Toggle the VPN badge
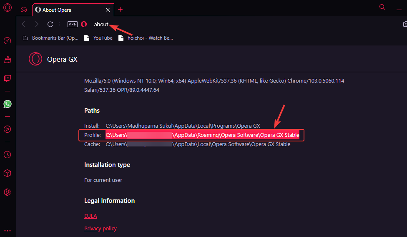Viewport: 407px width, 237px height. tap(73, 24)
